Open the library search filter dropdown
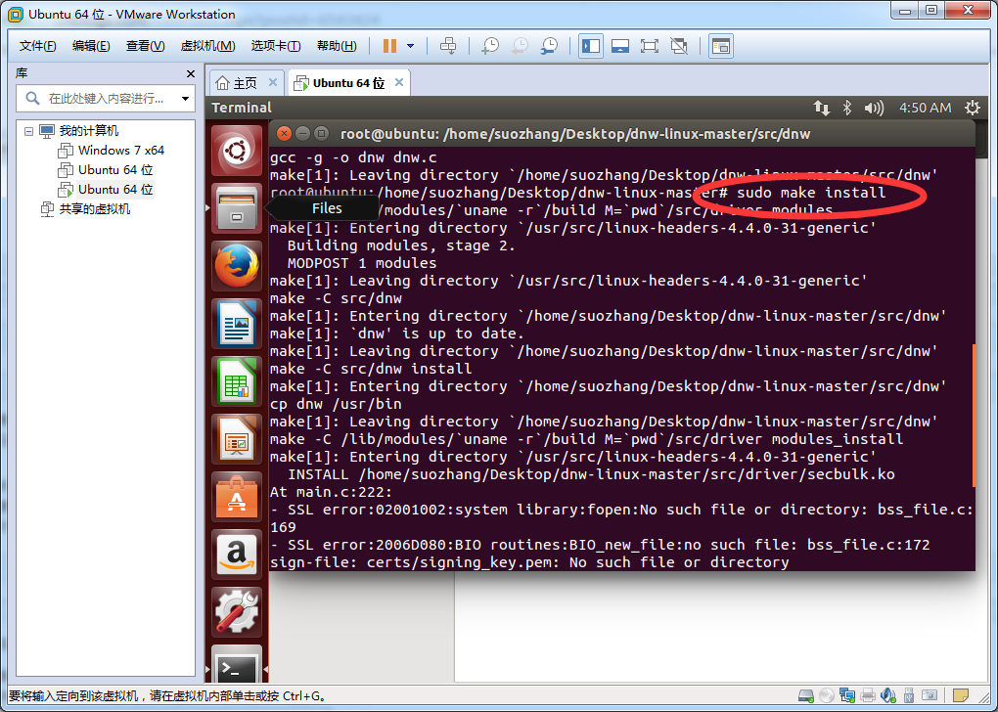Image resolution: width=998 pixels, height=712 pixels. tap(185, 99)
